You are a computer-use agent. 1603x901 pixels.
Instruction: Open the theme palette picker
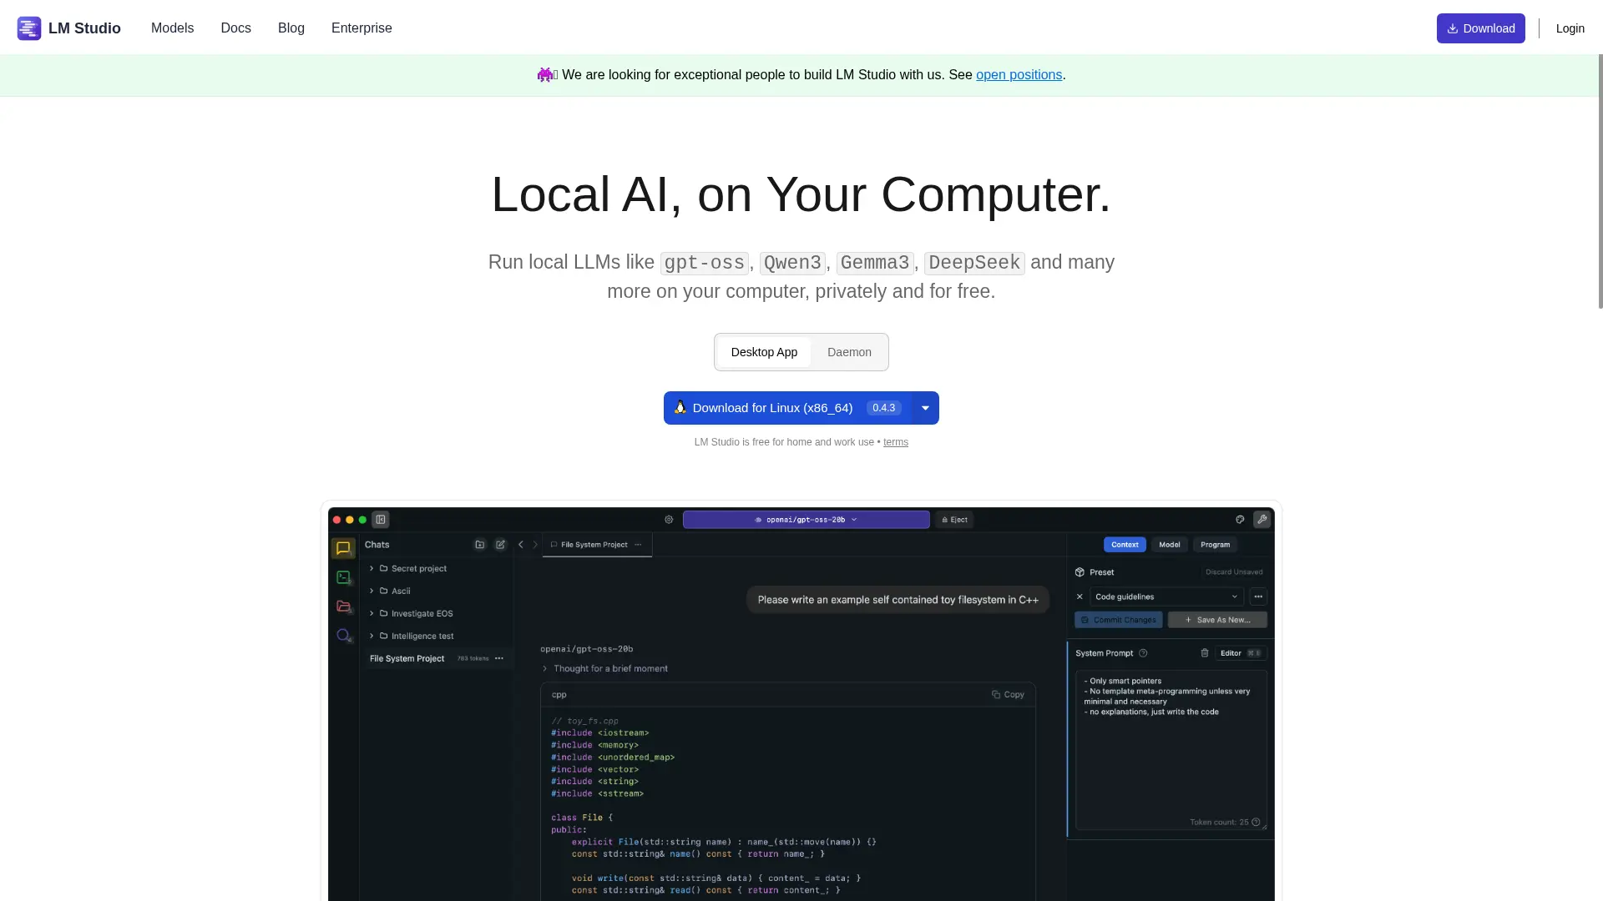coord(1240,519)
